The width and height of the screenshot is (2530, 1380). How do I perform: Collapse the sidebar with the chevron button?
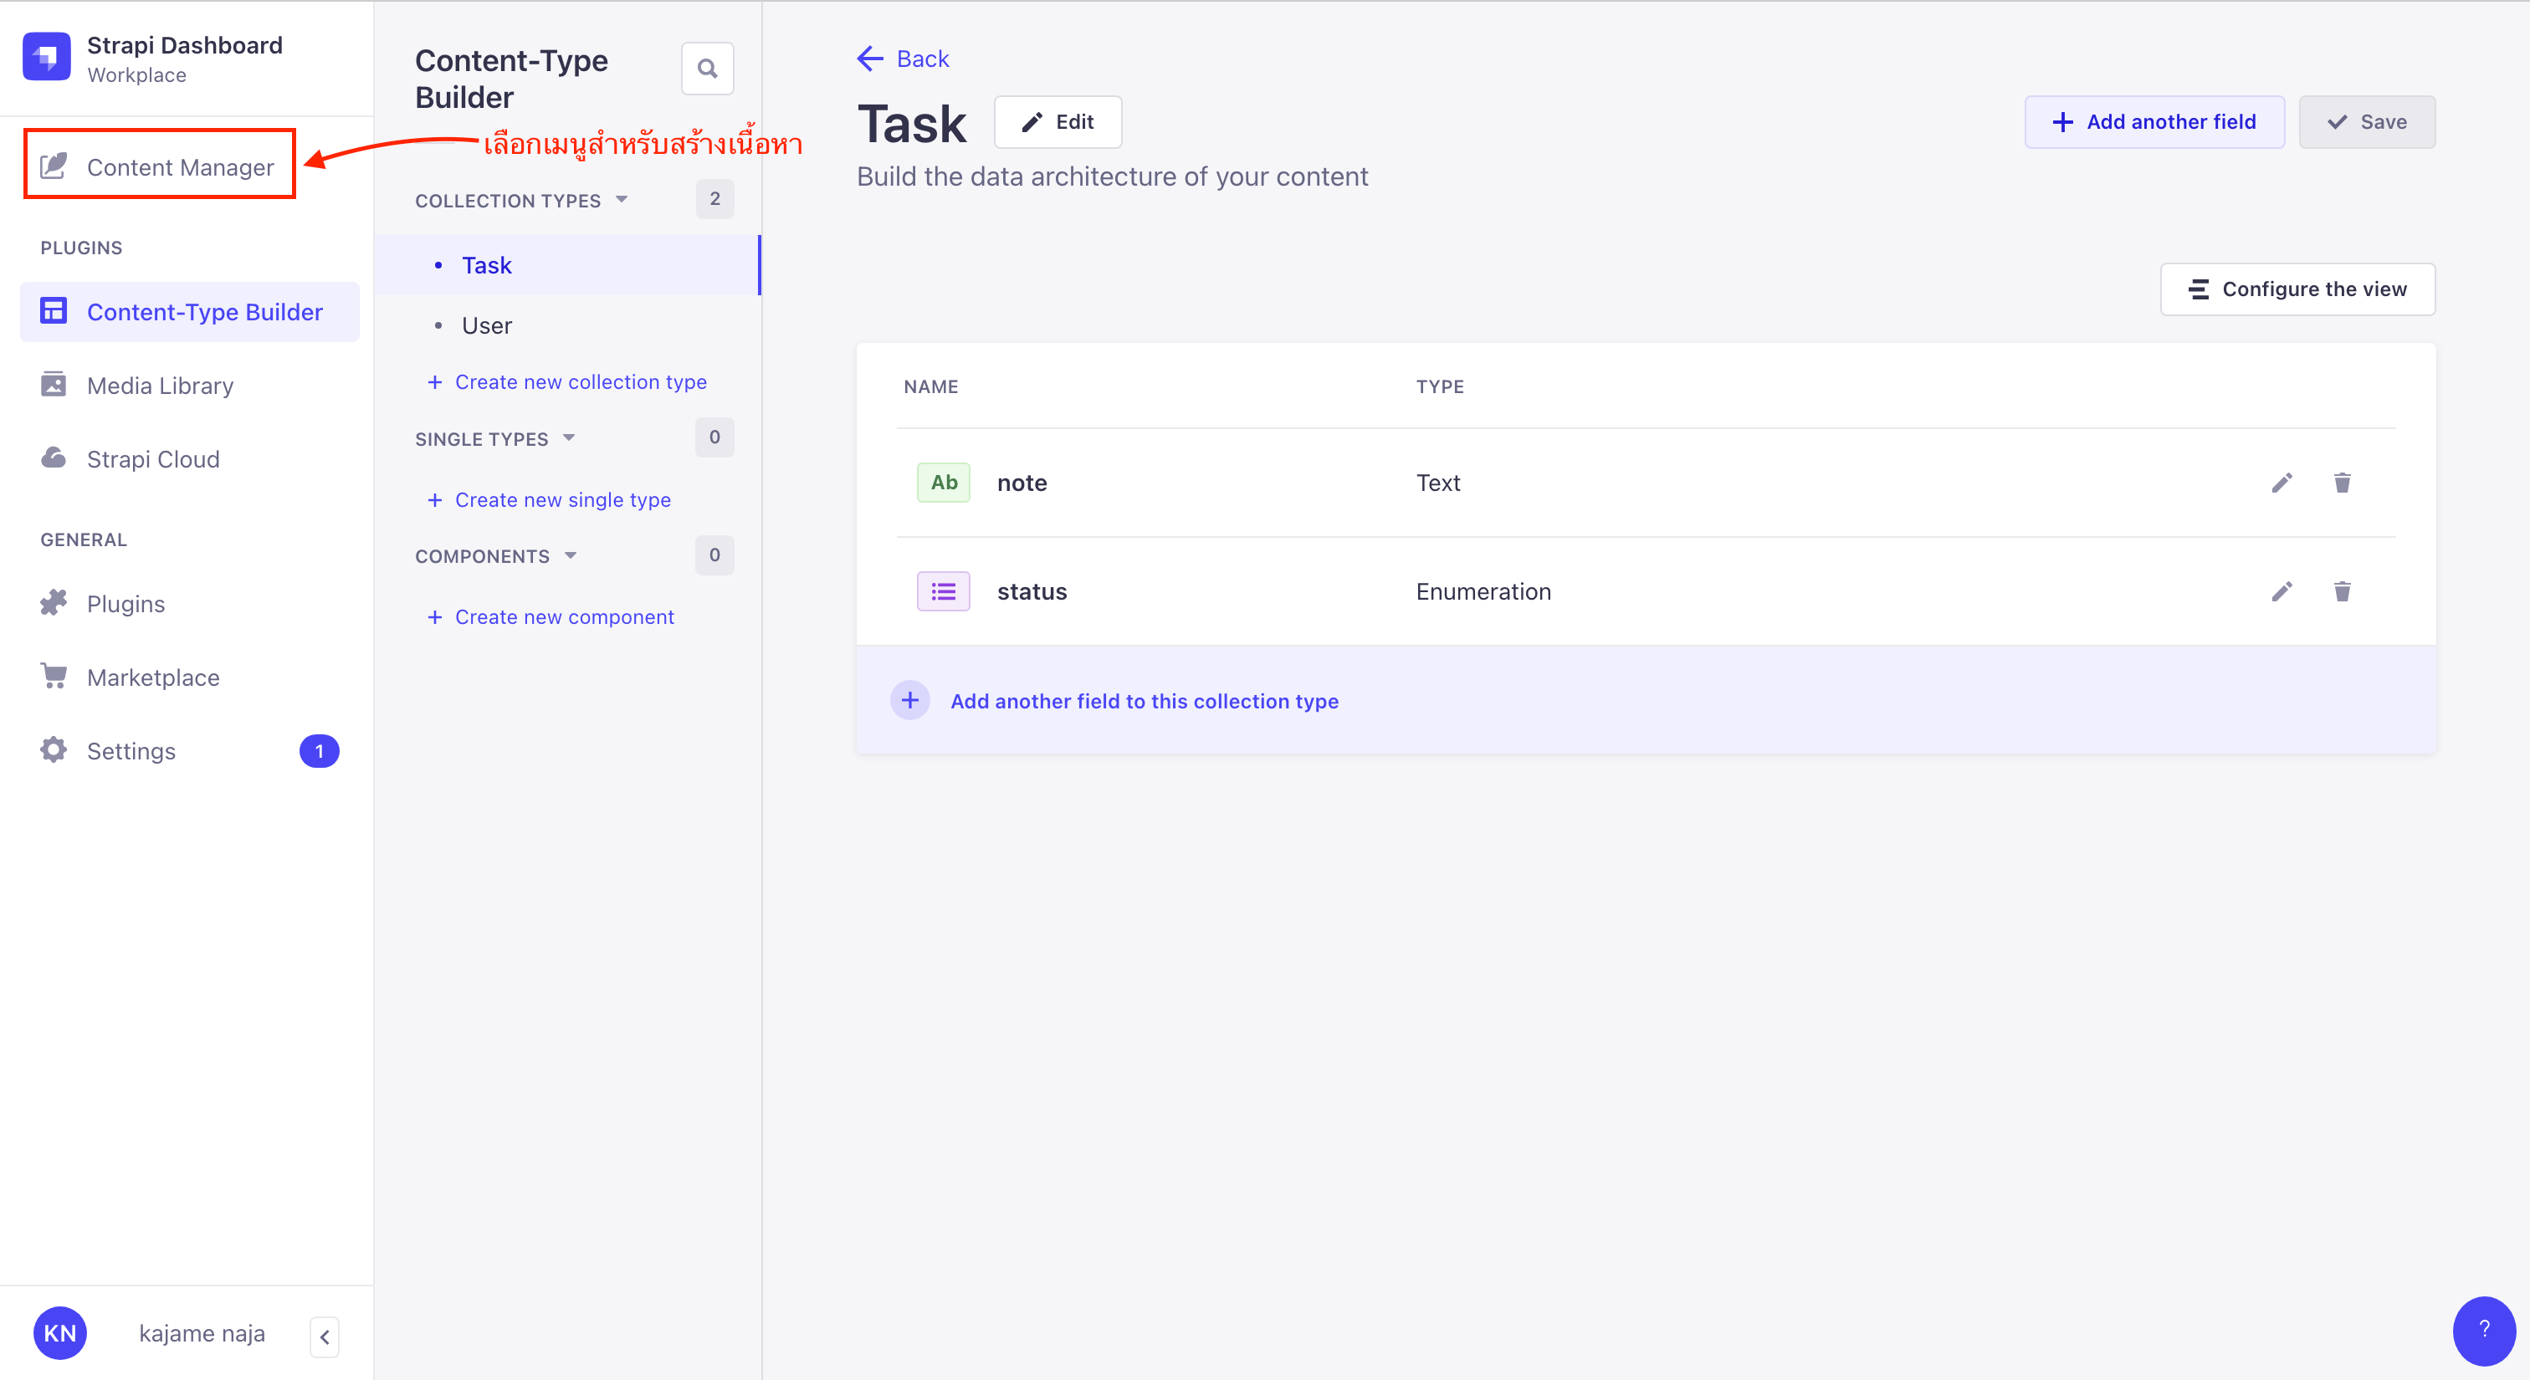[324, 1337]
